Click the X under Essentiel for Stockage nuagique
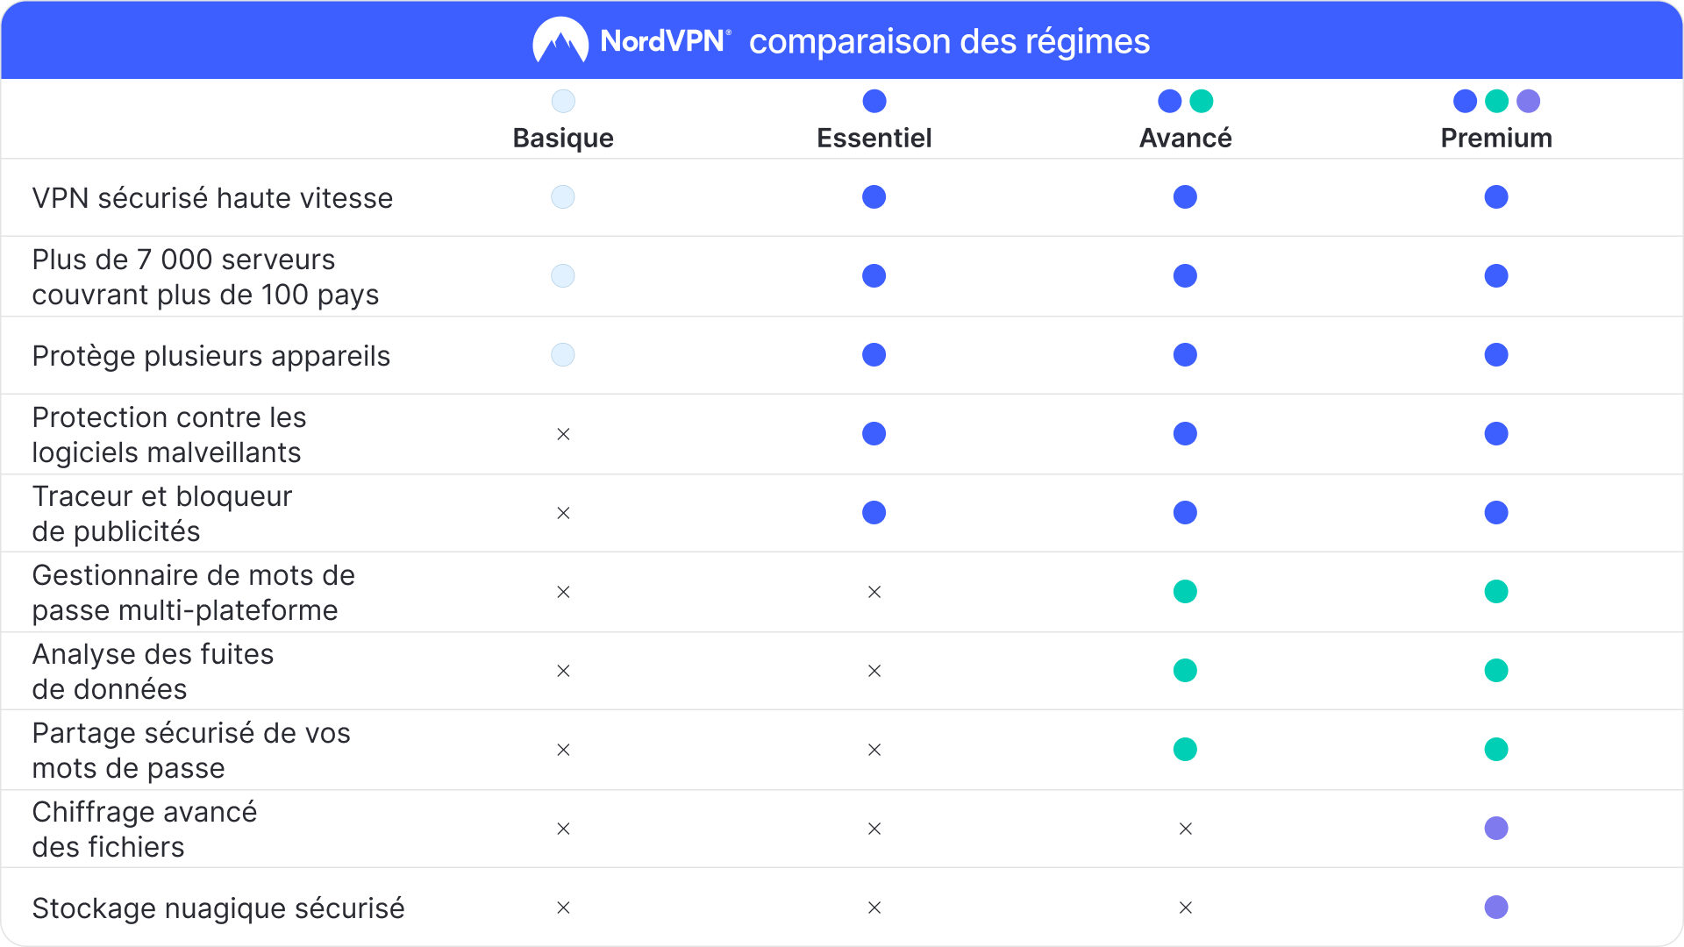 click(x=874, y=908)
